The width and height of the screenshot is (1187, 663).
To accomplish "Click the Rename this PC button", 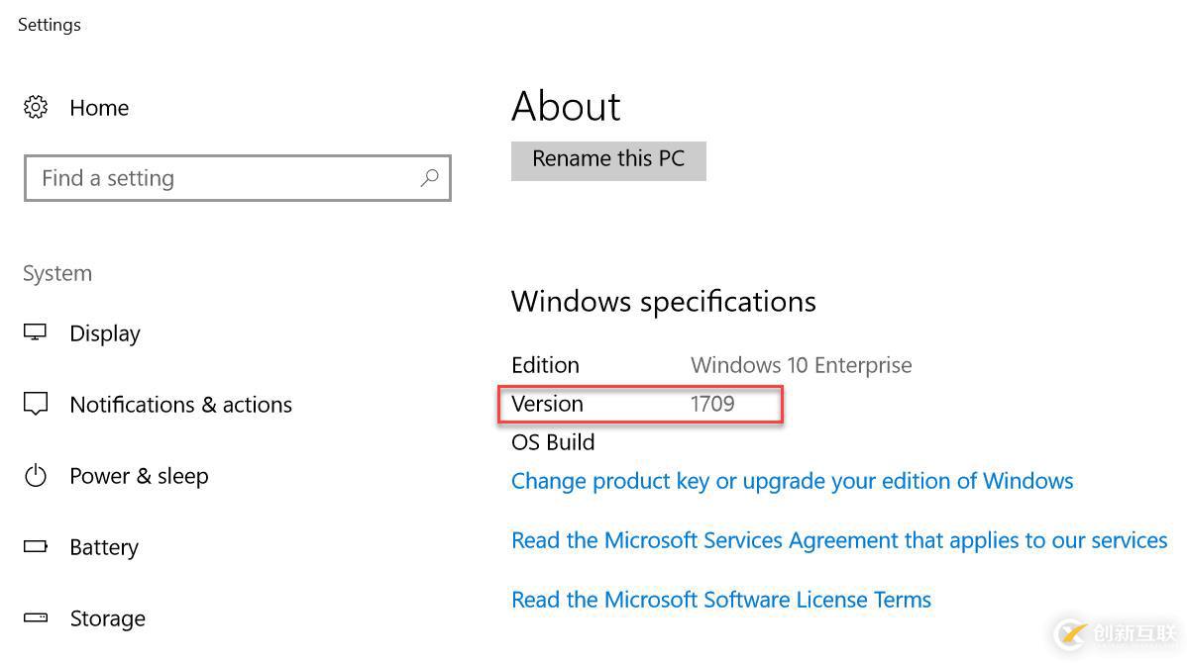I will (607, 159).
